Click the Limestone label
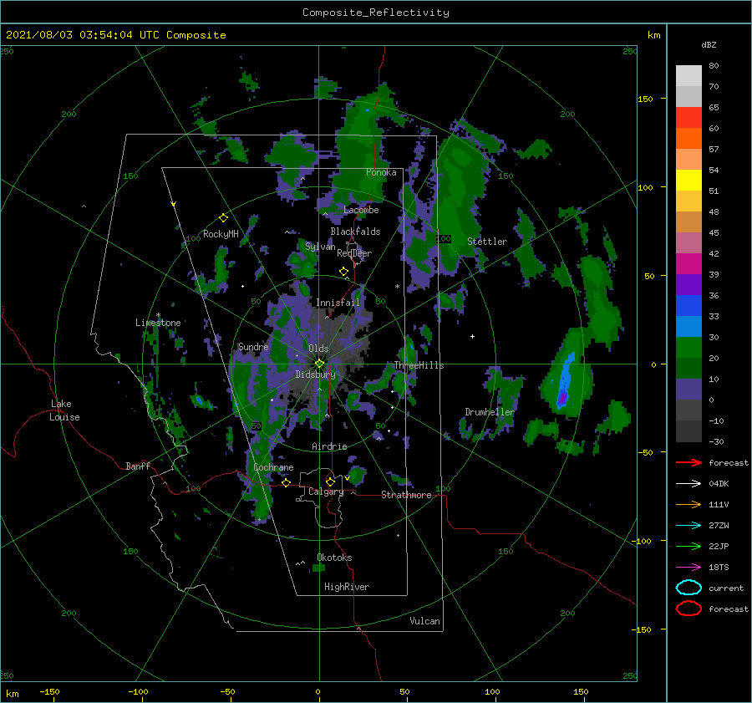 [158, 323]
